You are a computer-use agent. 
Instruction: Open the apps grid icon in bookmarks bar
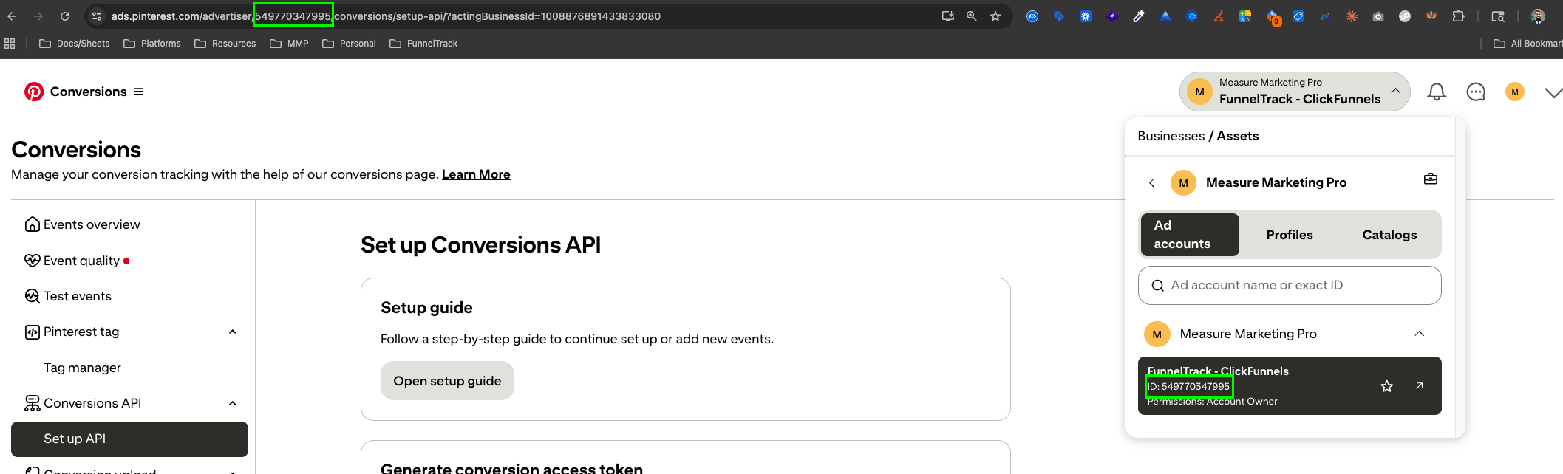point(10,44)
